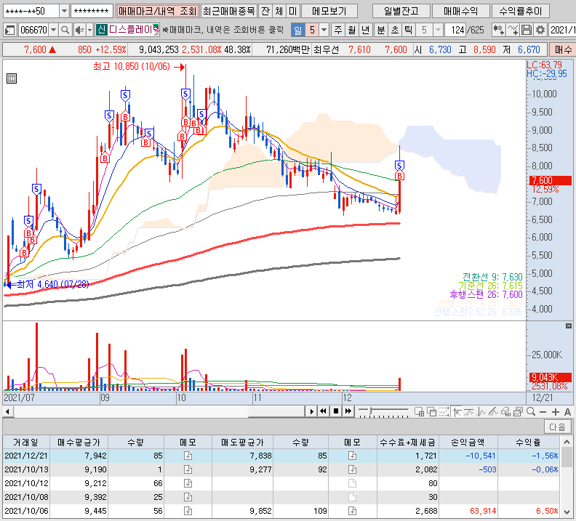Screen dimensions: 576x521
Task: Open the 최근매매종목 tab
Action: point(229,11)
